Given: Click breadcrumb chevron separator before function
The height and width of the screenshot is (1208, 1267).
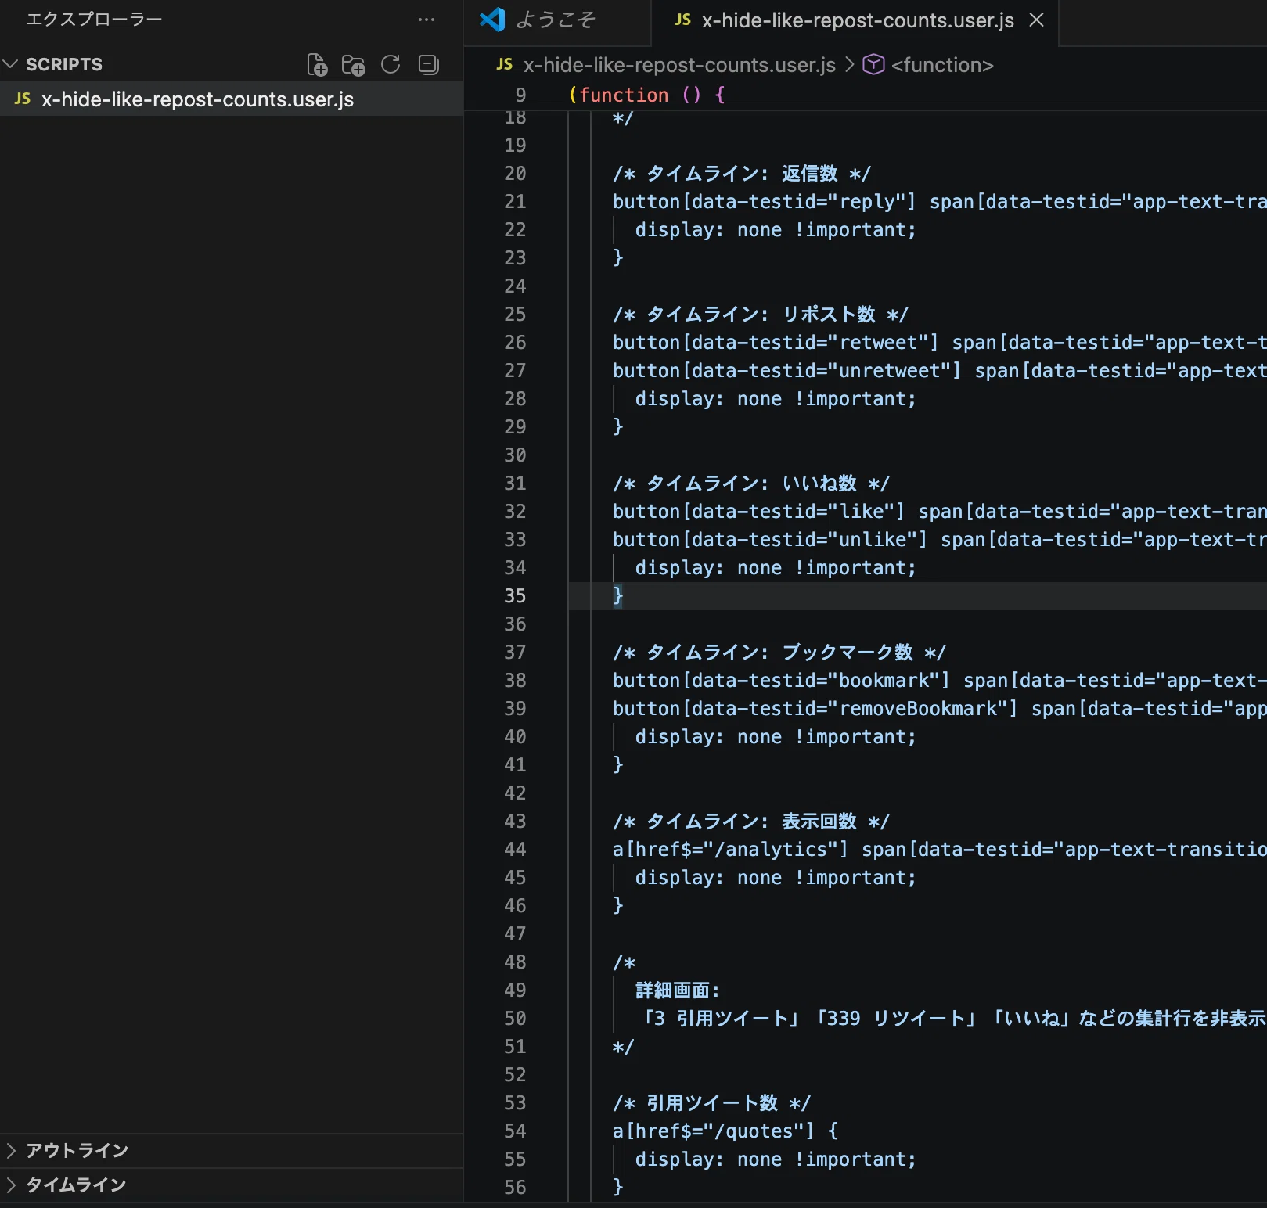Looking at the screenshot, I should click(849, 64).
